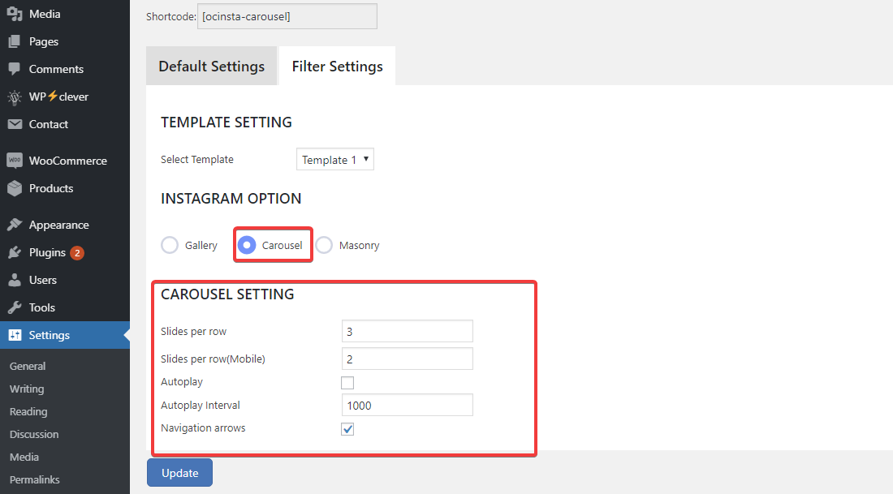Click the Media icon in sidebar

[15, 14]
